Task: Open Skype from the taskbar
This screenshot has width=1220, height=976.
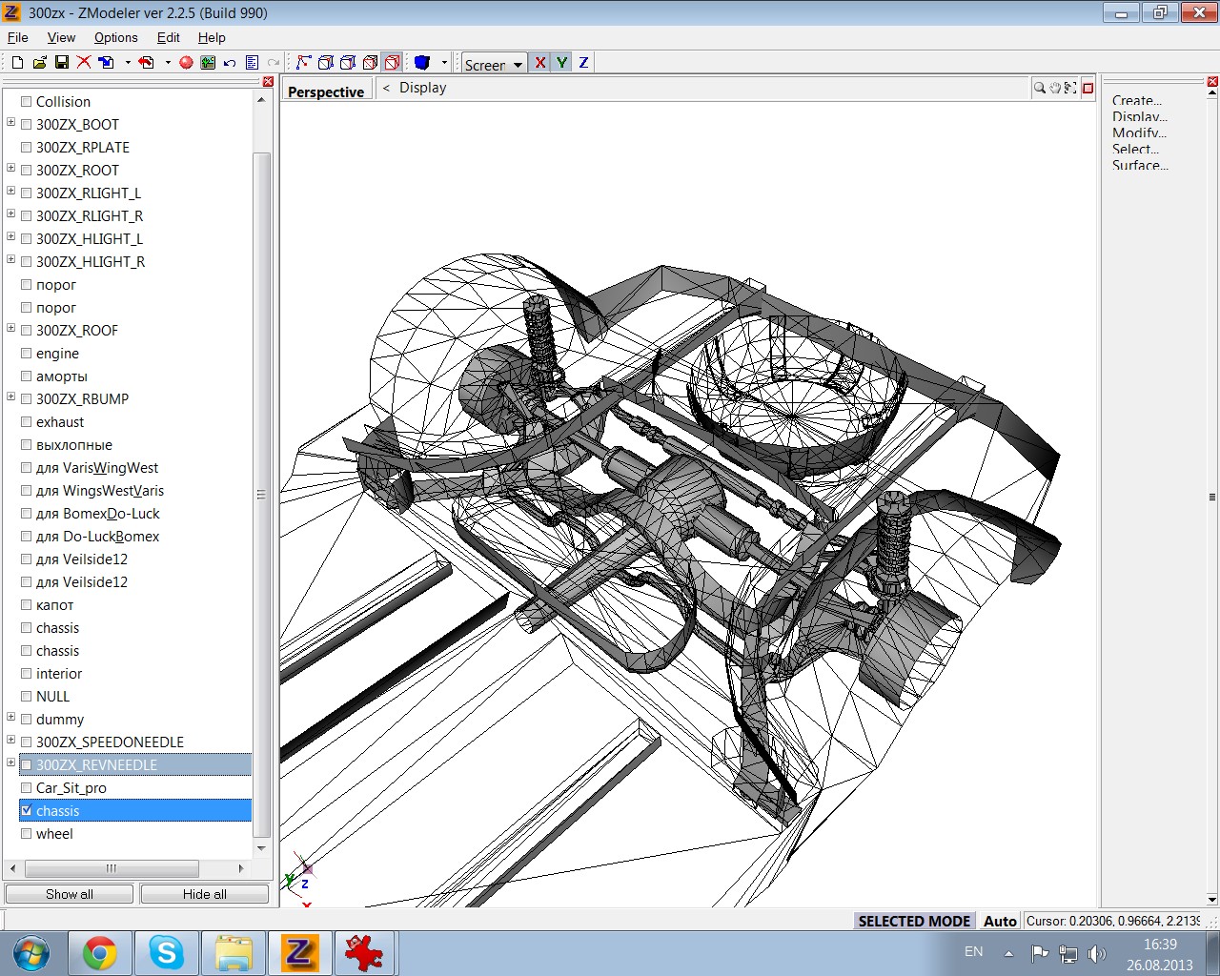Action: coord(167,953)
